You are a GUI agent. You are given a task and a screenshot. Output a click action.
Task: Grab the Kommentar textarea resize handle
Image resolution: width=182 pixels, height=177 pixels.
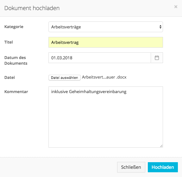(x=161, y=146)
